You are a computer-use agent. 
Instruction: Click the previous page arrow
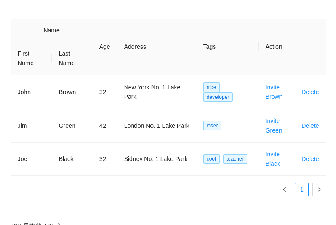[284, 190]
